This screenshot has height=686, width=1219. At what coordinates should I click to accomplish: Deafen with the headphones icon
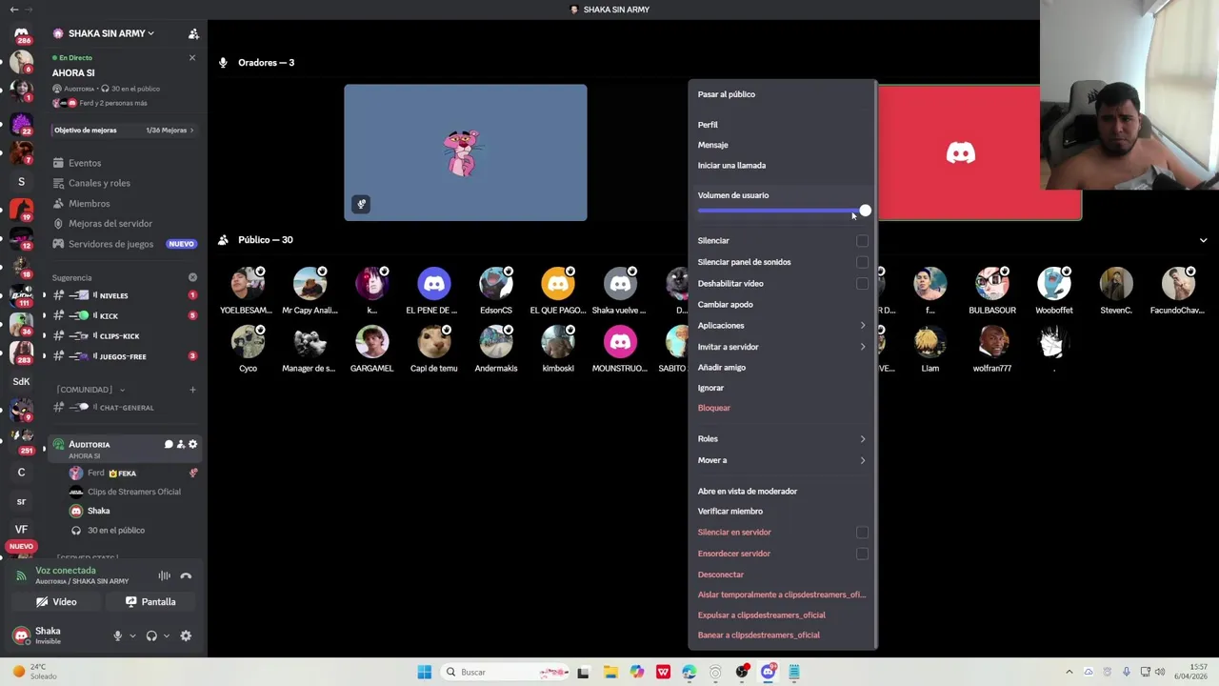coord(151,636)
